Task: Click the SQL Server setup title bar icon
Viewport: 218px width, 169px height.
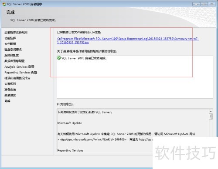Action: (4, 4)
